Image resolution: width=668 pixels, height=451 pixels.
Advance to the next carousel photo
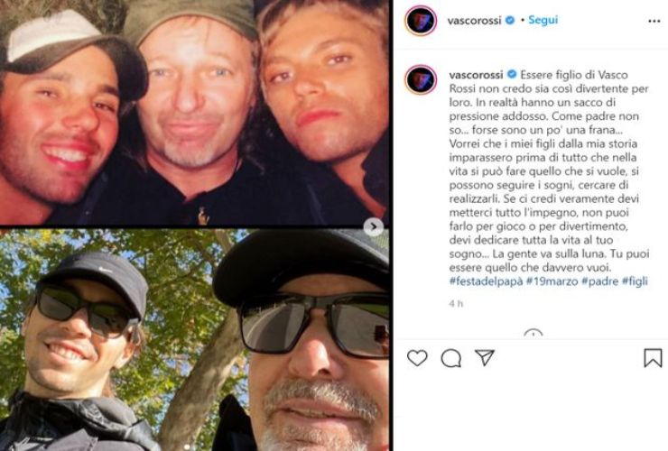click(374, 226)
